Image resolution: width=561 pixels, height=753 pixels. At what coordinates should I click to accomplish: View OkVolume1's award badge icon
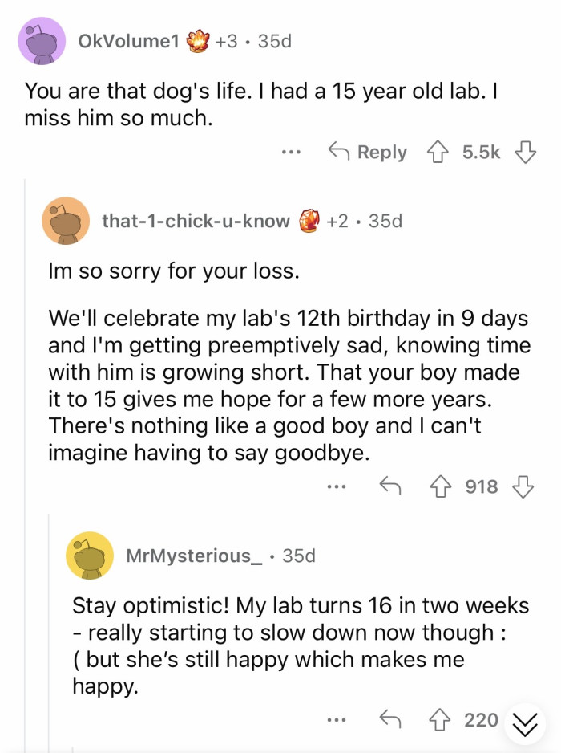pos(197,40)
